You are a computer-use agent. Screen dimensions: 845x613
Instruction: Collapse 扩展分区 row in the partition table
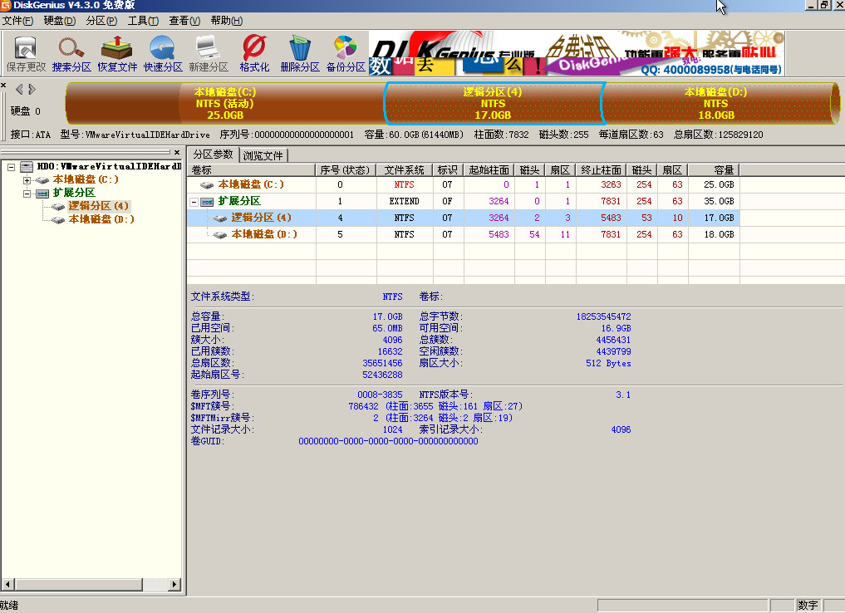194,202
